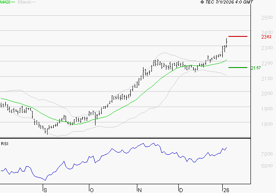Click the 2300 price axis label
Image resolution: width=276 pixels, height=193 pixels.
267,48
